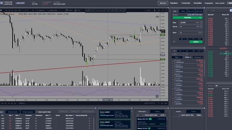The width and height of the screenshot is (232, 130).
Task: Select the LINKUSDT row in pairs list
Action: click(188, 66)
